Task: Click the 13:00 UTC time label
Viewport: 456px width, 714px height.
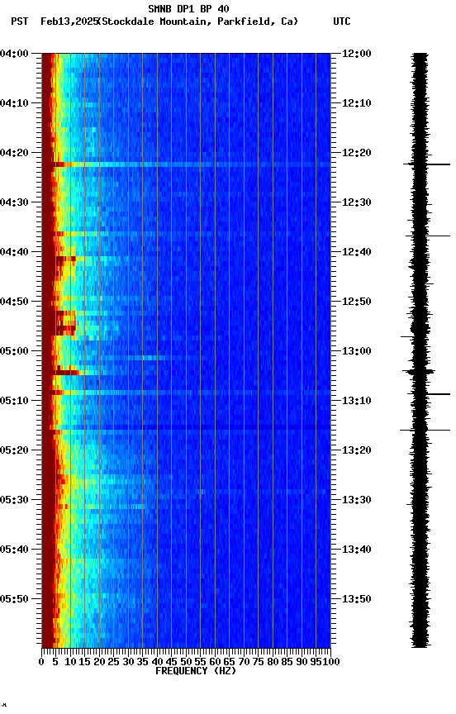Action: 356,351
